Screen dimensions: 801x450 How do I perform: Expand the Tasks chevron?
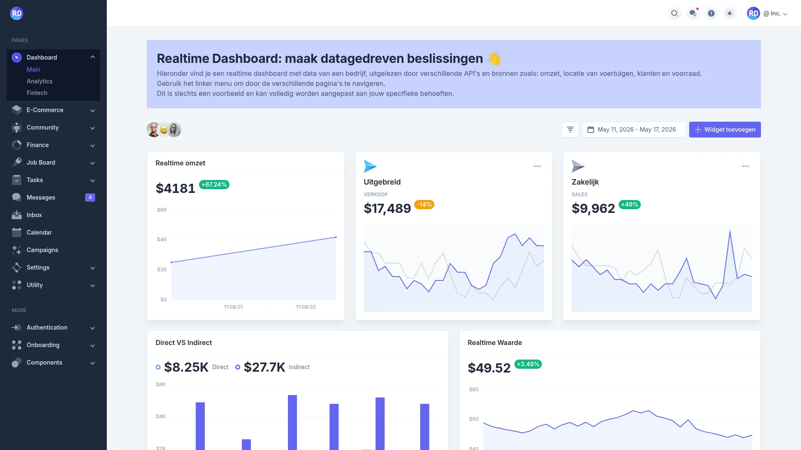click(x=93, y=180)
